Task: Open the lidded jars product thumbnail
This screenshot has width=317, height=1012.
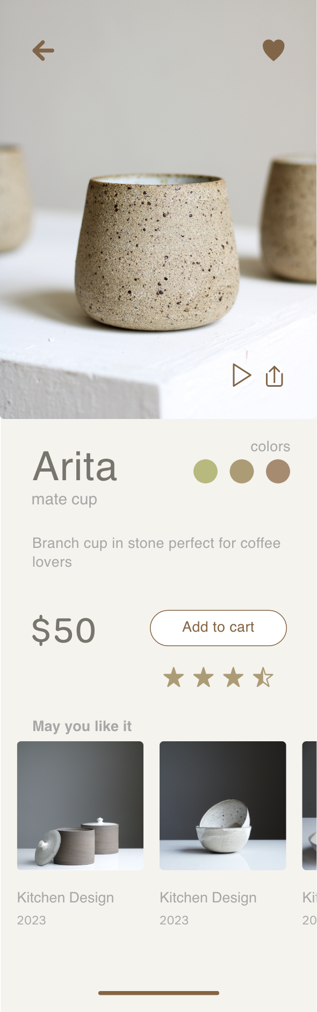Action: [x=80, y=805]
